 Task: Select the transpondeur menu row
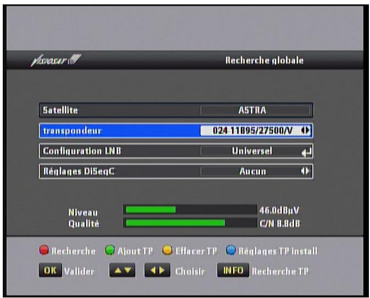(176, 130)
